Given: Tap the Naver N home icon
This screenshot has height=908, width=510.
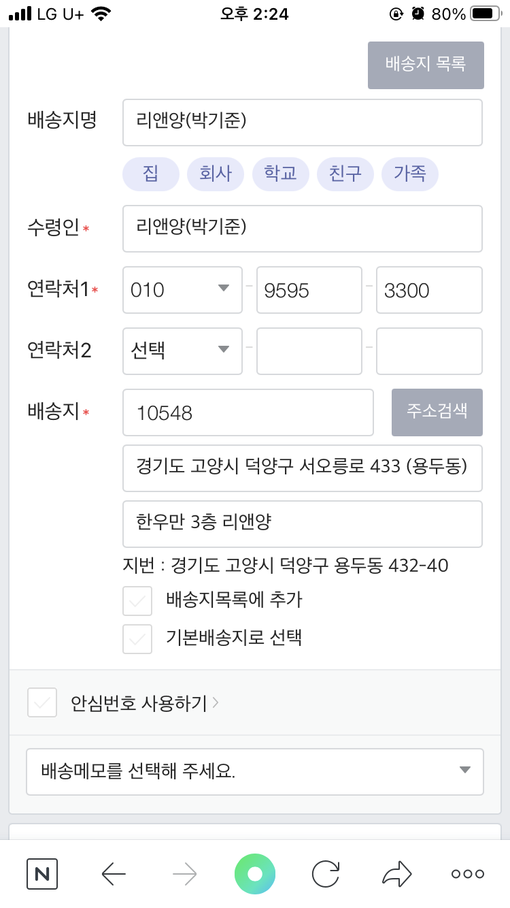Looking at the screenshot, I should 42,873.
